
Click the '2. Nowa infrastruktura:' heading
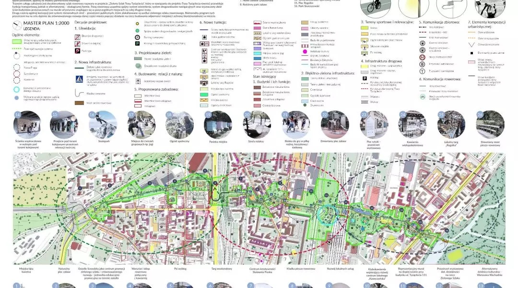click(93, 62)
